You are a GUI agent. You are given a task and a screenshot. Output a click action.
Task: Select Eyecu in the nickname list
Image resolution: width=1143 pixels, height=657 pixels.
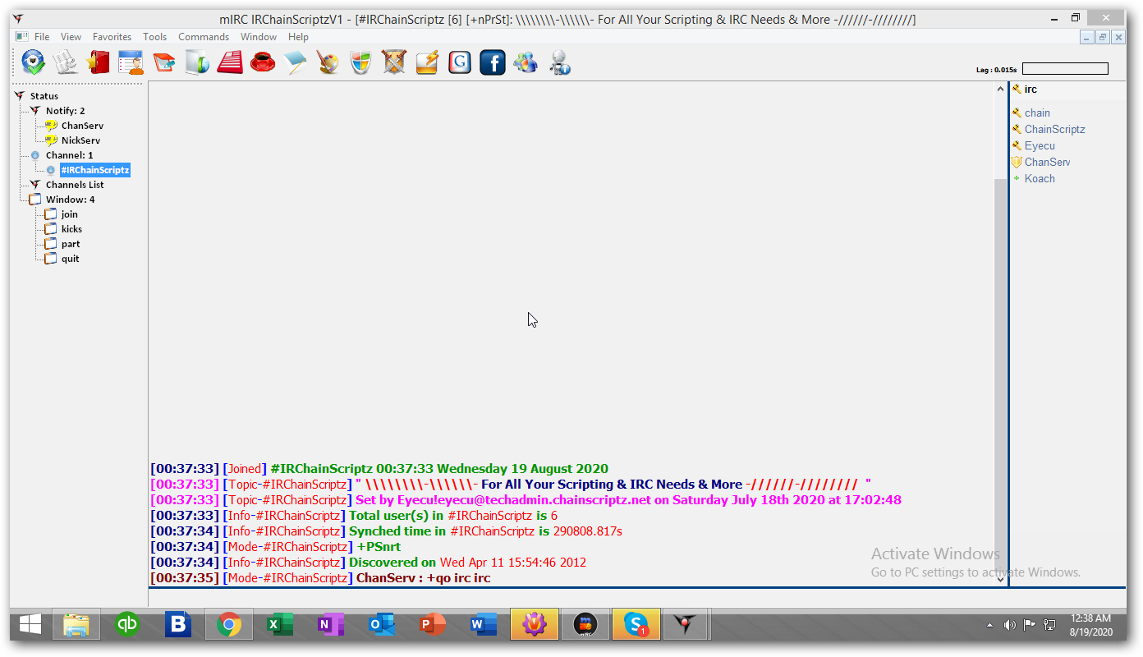pos(1040,145)
